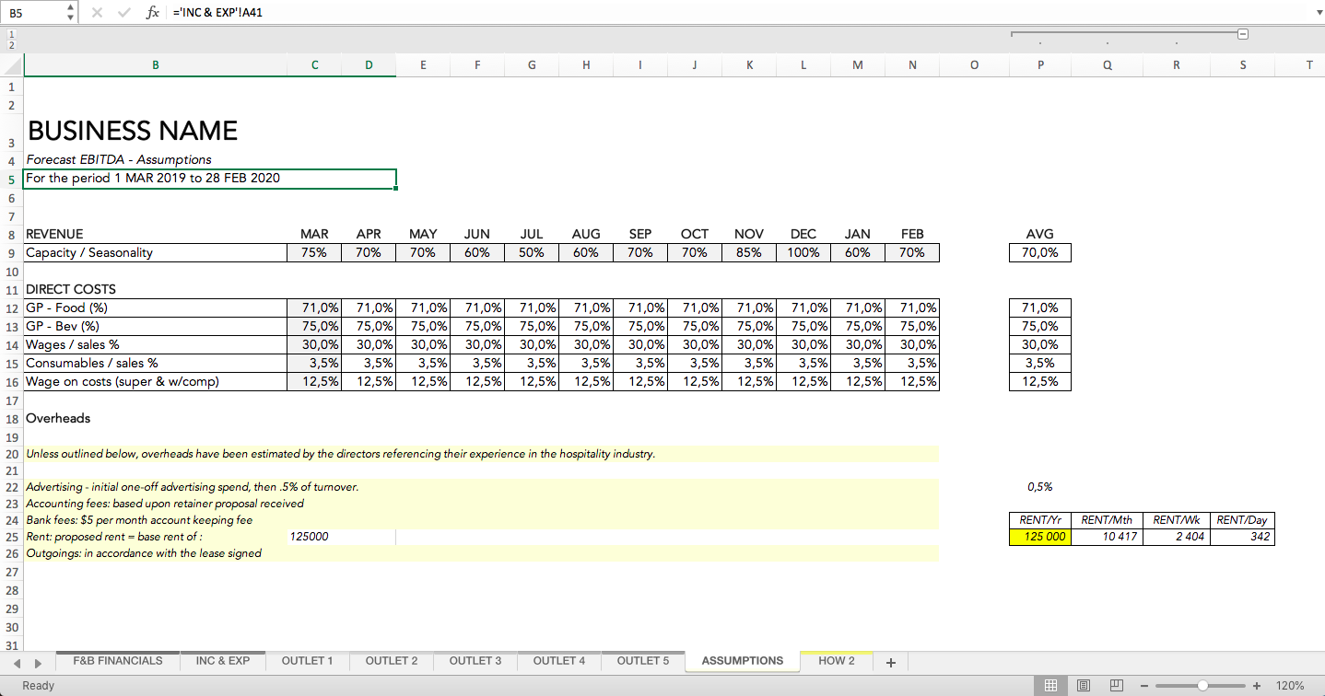Image resolution: width=1325 pixels, height=696 pixels.
Task: Select the NOV seasonality cell 85%
Action: (x=749, y=252)
